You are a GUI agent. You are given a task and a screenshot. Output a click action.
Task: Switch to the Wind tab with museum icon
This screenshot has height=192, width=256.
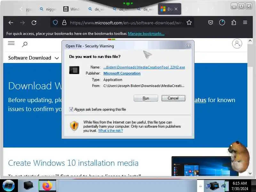71,9
